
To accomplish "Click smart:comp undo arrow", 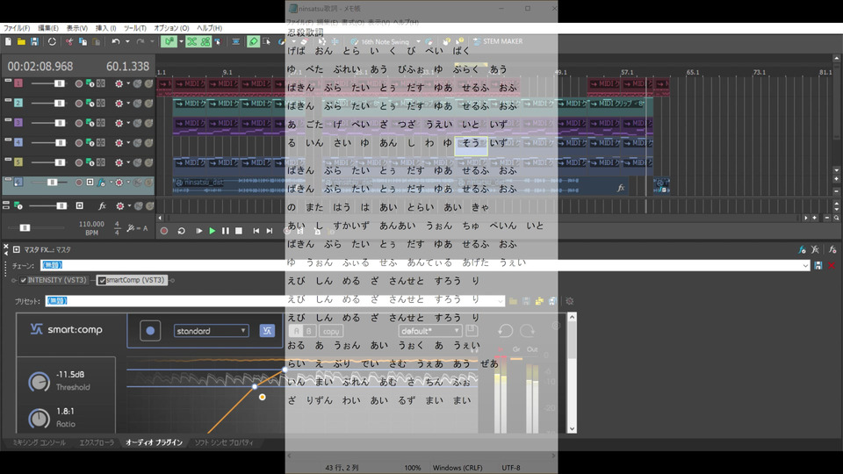I will pos(505,331).
